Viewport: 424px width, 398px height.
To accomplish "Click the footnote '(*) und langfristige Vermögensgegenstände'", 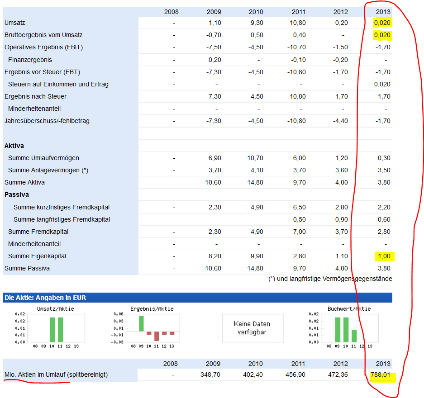I will point(330,279).
